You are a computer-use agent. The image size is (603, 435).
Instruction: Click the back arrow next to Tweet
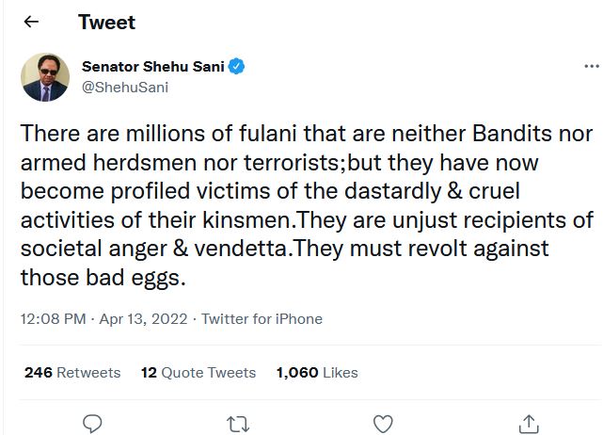31,22
